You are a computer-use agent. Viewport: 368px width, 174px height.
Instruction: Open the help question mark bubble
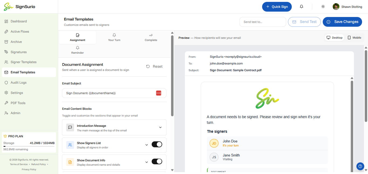click(360, 166)
